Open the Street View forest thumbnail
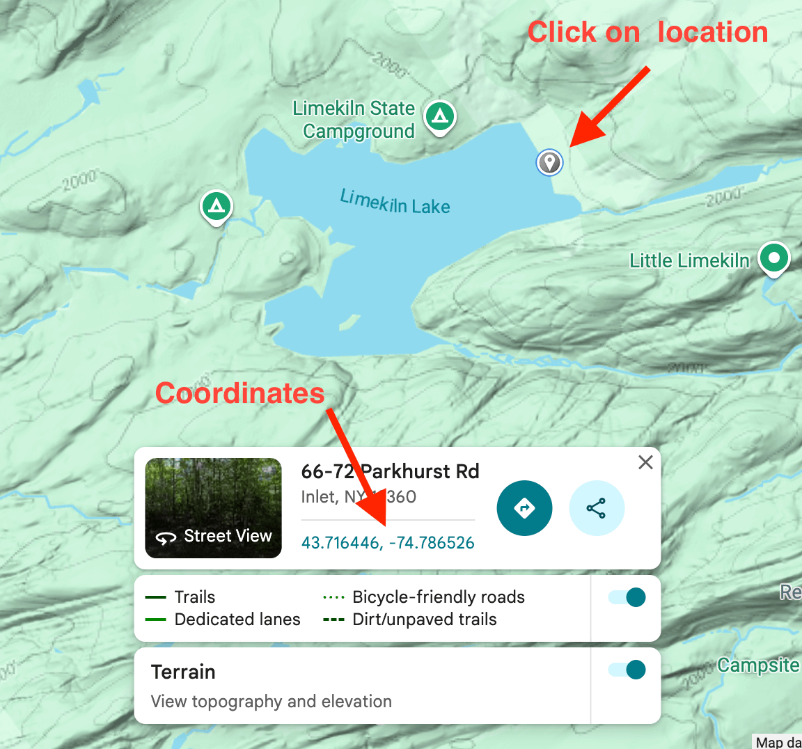802x749 pixels. 213,507
